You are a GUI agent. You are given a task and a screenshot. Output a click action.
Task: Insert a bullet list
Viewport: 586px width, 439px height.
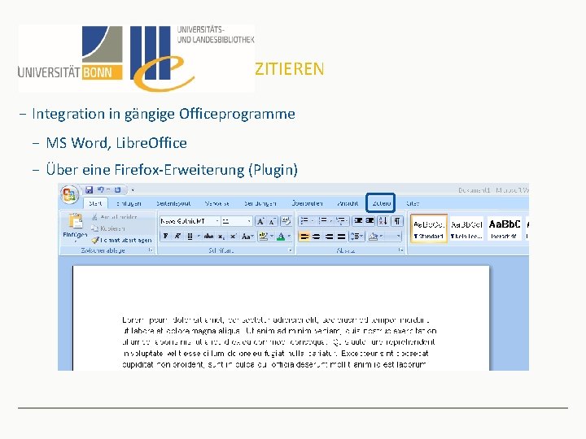[x=304, y=221]
